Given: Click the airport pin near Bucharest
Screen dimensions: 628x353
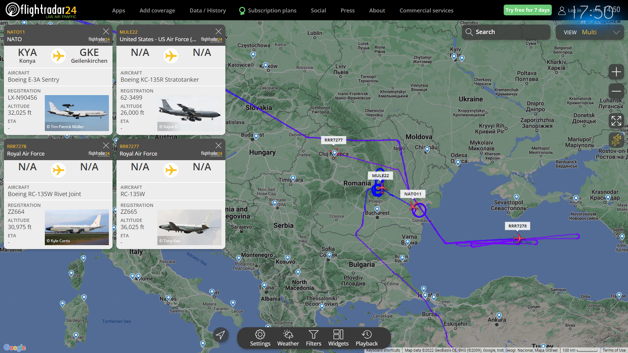Looking at the screenshot, I should 377,209.
